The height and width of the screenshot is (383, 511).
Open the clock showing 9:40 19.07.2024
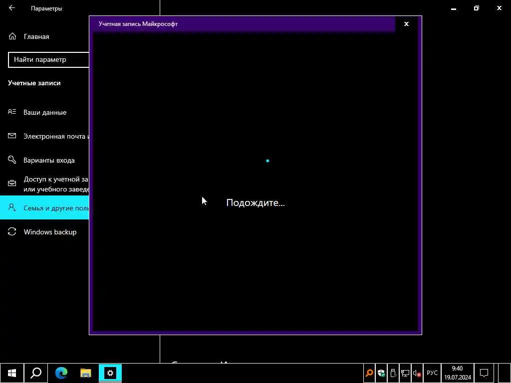click(458, 373)
